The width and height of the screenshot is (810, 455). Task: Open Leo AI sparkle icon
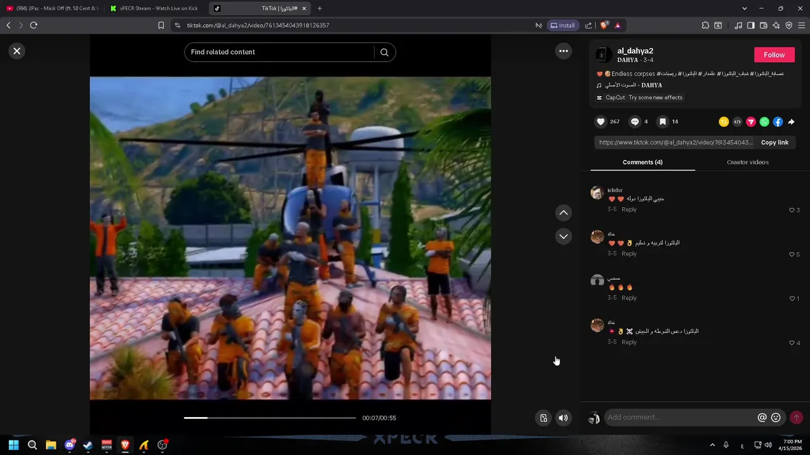tap(776, 25)
